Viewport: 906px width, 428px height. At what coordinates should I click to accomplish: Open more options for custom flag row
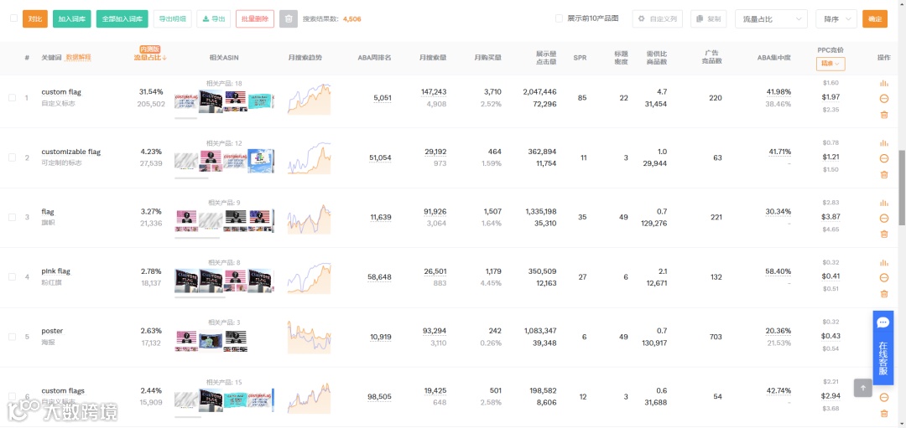(x=883, y=99)
